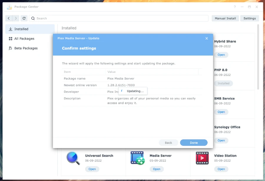Open SMB Service package
The image size is (265, 181).
221,112
